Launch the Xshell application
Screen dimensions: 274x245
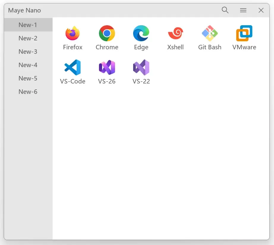click(175, 33)
